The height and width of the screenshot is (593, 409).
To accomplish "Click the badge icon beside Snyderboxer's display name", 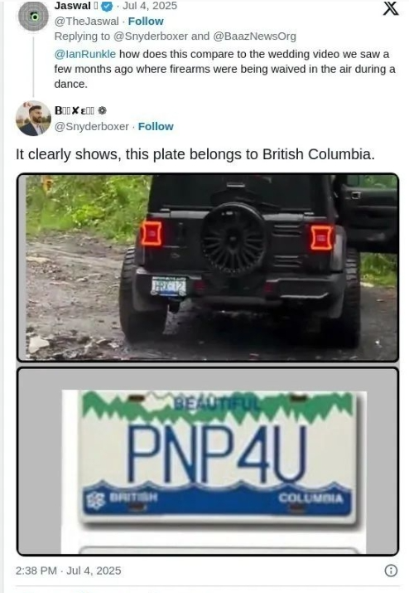I will click(x=102, y=110).
